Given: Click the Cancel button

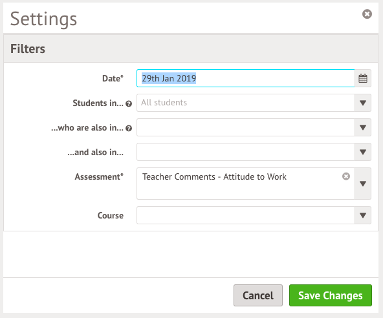Looking at the screenshot, I should [x=258, y=295].
